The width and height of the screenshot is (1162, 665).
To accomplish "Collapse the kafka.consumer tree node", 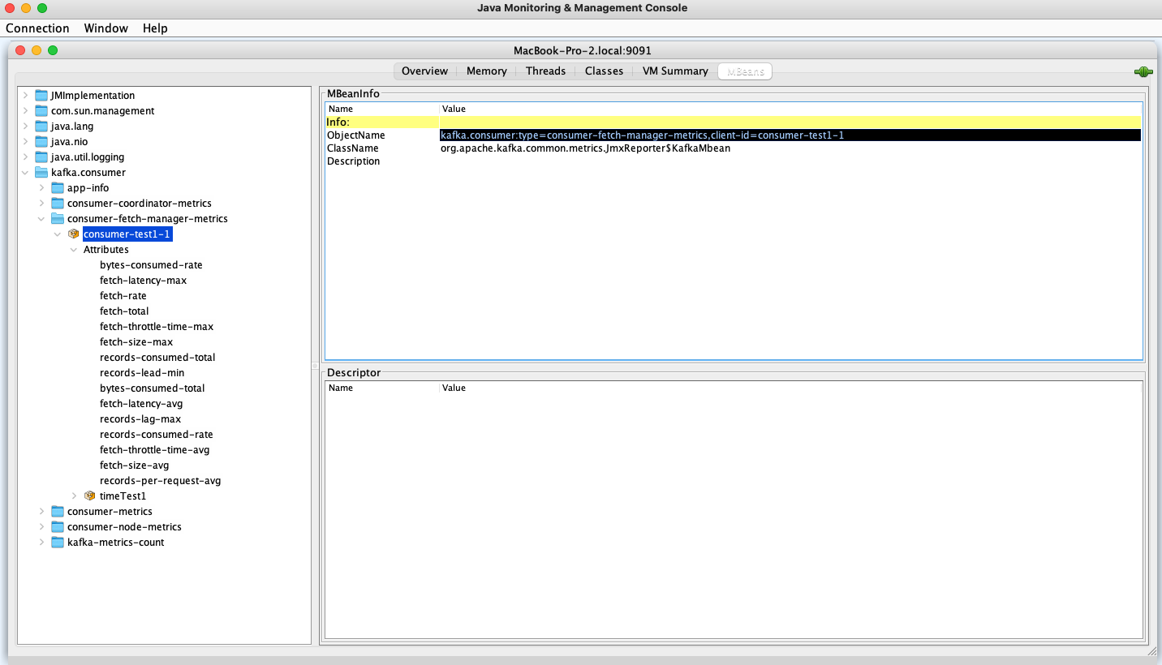I will [24, 172].
